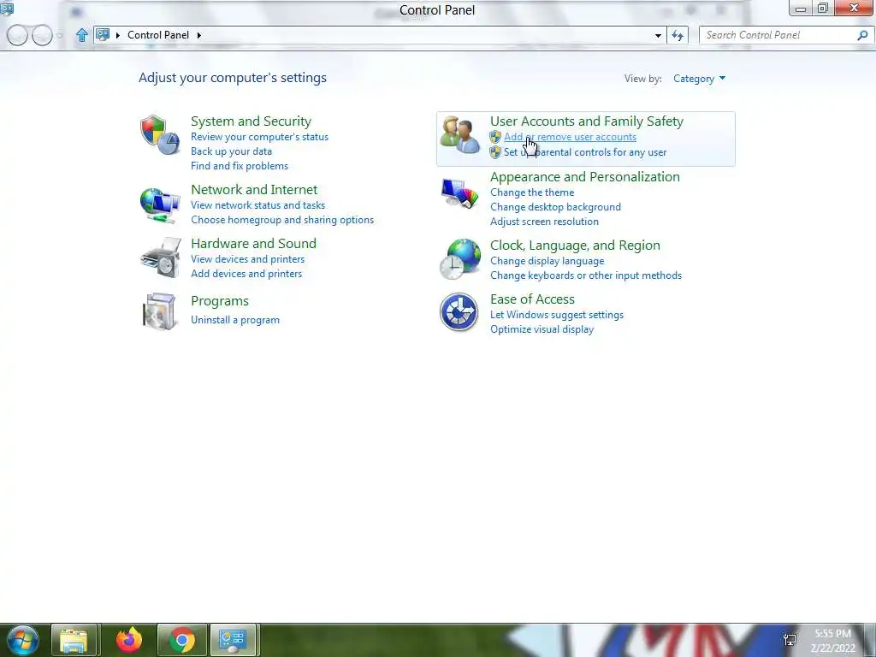Open Ease of Access heading
The width and height of the screenshot is (876, 657).
[532, 299]
